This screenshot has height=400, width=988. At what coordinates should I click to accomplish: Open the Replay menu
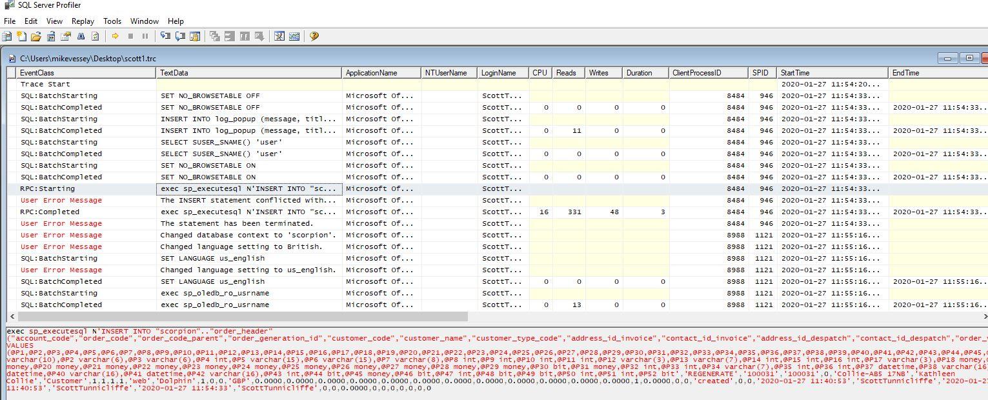point(83,21)
